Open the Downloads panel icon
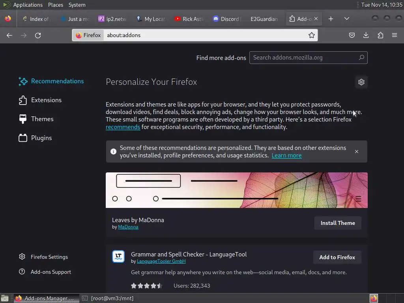404x303 pixels. (x=366, y=35)
